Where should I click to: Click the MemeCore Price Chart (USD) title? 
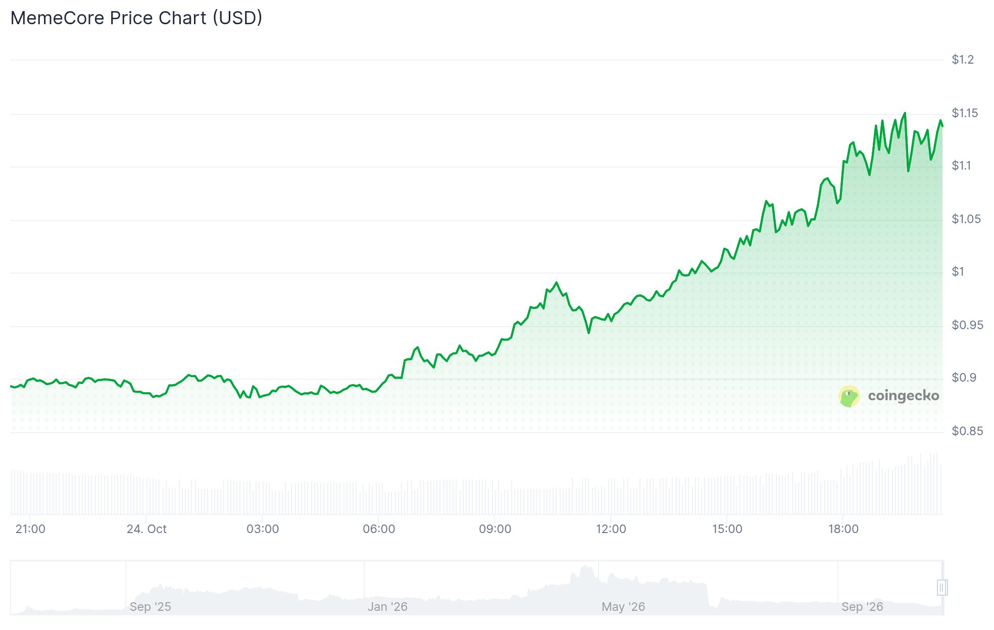tap(136, 18)
